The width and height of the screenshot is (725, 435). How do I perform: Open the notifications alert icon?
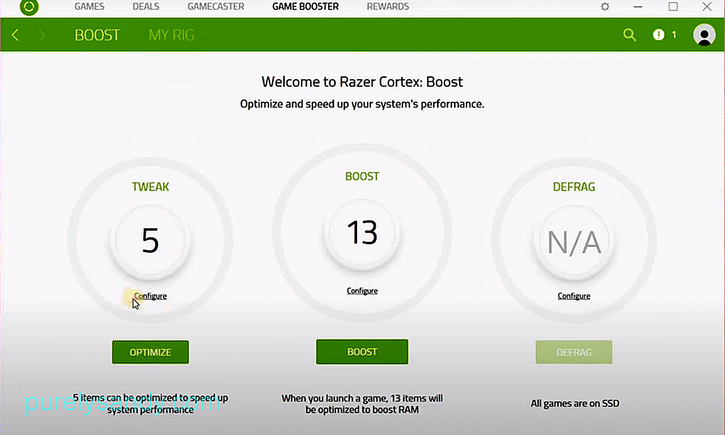pos(658,35)
